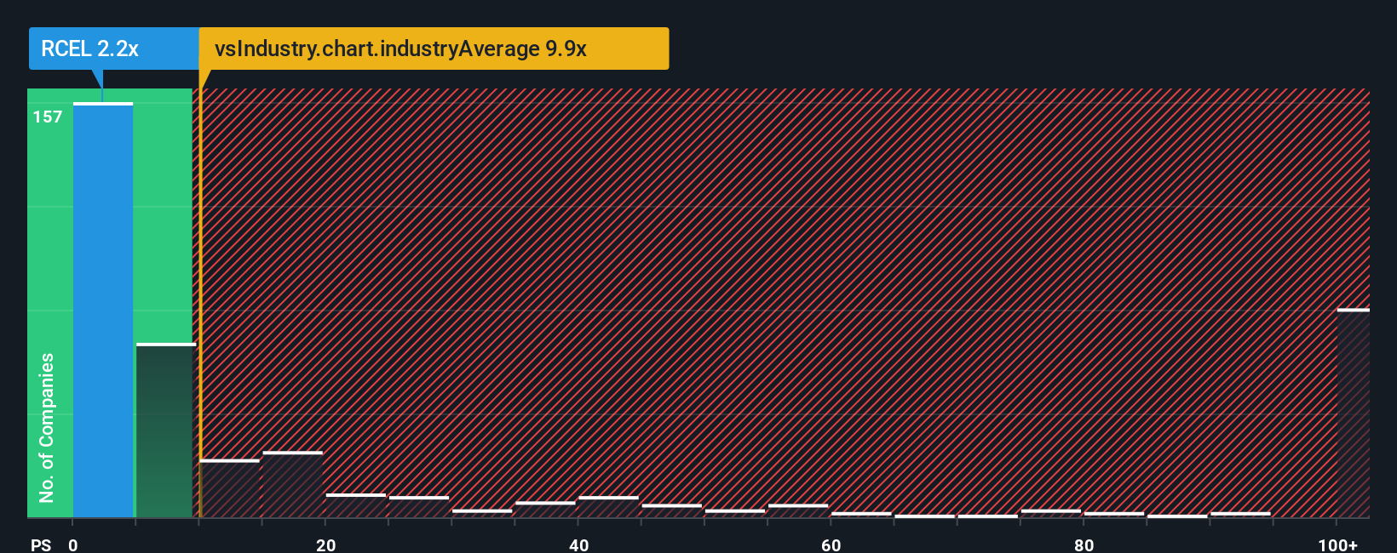Click the No. of Companies axis label
Image resolution: width=1397 pixels, height=553 pixels.
click(x=47, y=427)
